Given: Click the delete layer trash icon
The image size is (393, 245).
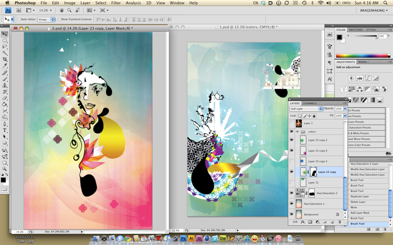Looking at the screenshot, I should tap(340, 222).
